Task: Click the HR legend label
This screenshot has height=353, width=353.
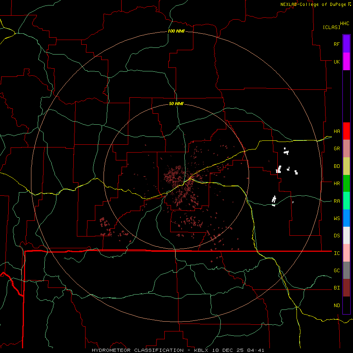Action: [x=337, y=184]
